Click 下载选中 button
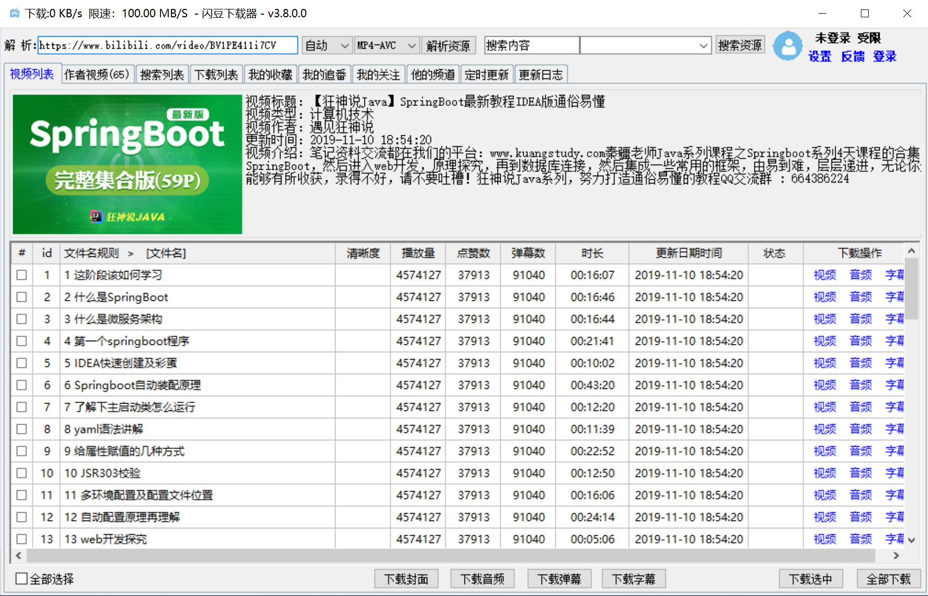 pos(811,579)
